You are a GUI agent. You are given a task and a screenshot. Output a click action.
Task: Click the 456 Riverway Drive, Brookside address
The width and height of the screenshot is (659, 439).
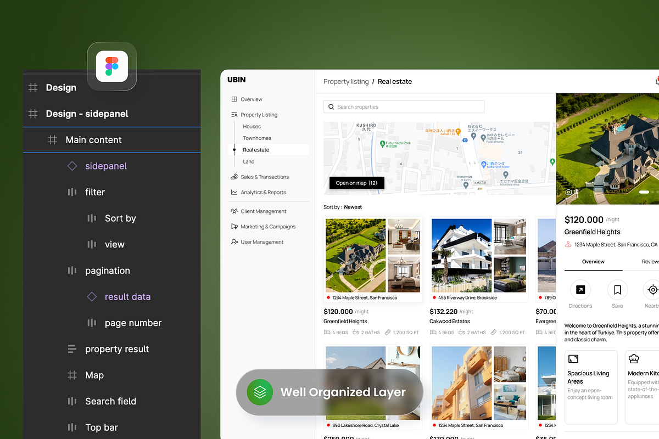(467, 298)
